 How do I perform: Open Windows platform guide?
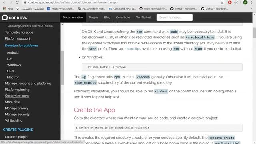pos(14,65)
